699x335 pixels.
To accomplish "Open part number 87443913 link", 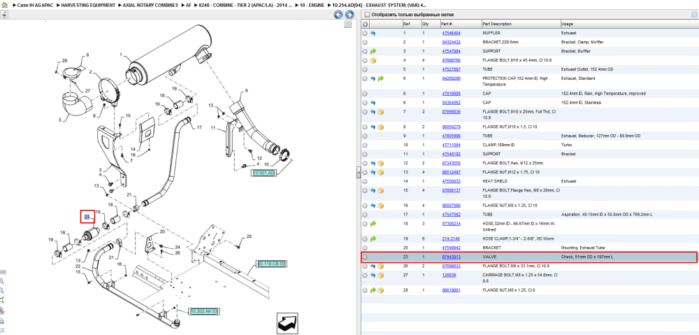I will [451, 257].
